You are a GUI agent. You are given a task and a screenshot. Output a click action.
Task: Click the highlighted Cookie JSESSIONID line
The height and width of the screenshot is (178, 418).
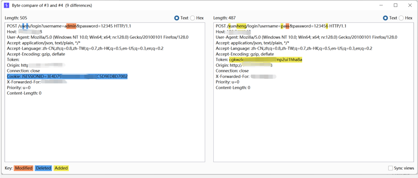point(67,77)
